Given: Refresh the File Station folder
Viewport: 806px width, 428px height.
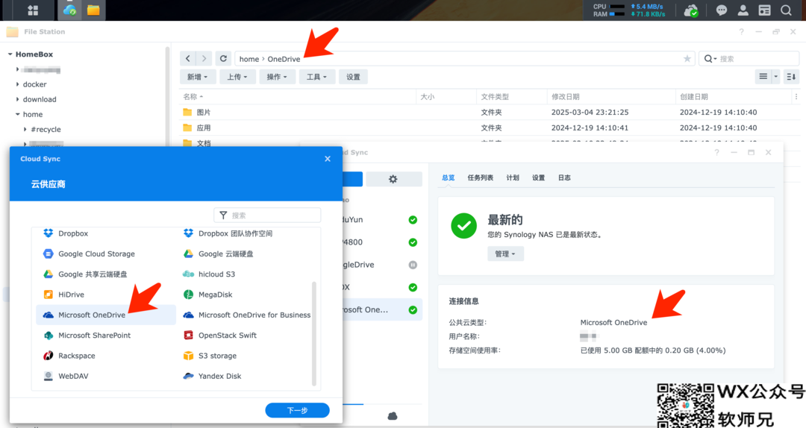Looking at the screenshot, I should point(223,59).
